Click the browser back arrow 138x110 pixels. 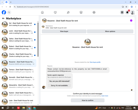[x=2, y=7]
